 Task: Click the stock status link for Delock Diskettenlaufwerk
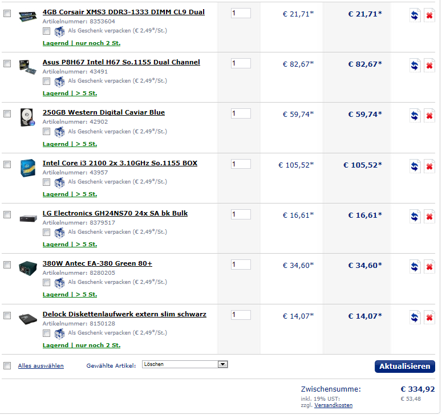81,345
